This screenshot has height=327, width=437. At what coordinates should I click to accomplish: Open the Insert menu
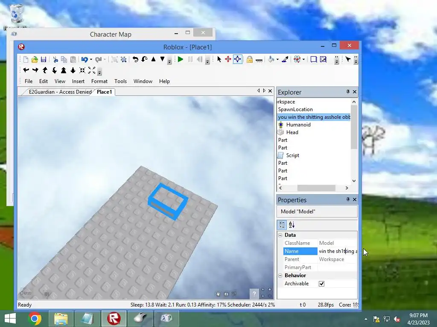click(78, 81)
